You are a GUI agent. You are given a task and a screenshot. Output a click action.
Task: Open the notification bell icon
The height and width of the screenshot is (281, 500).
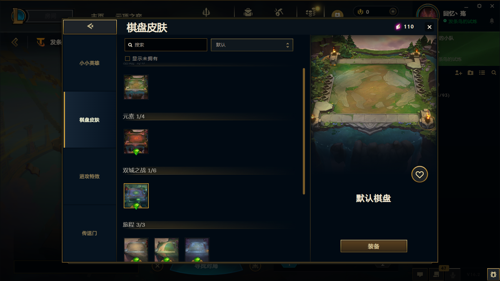[x=492, y=21]
